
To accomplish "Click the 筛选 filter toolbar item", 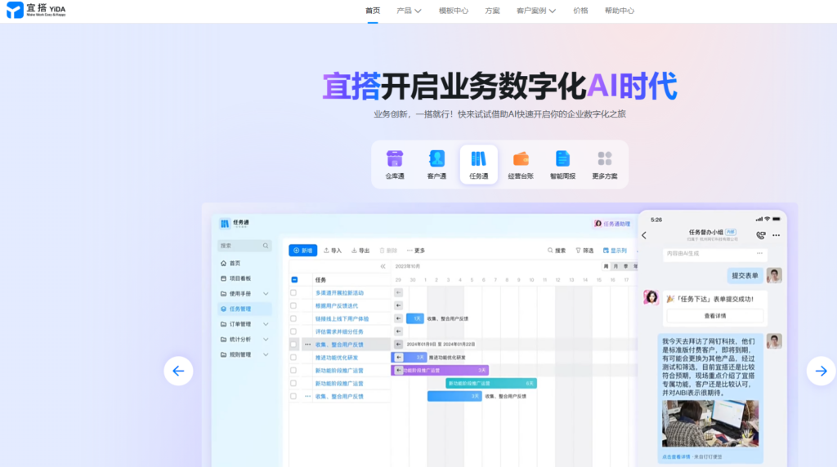I will point(584,251).
